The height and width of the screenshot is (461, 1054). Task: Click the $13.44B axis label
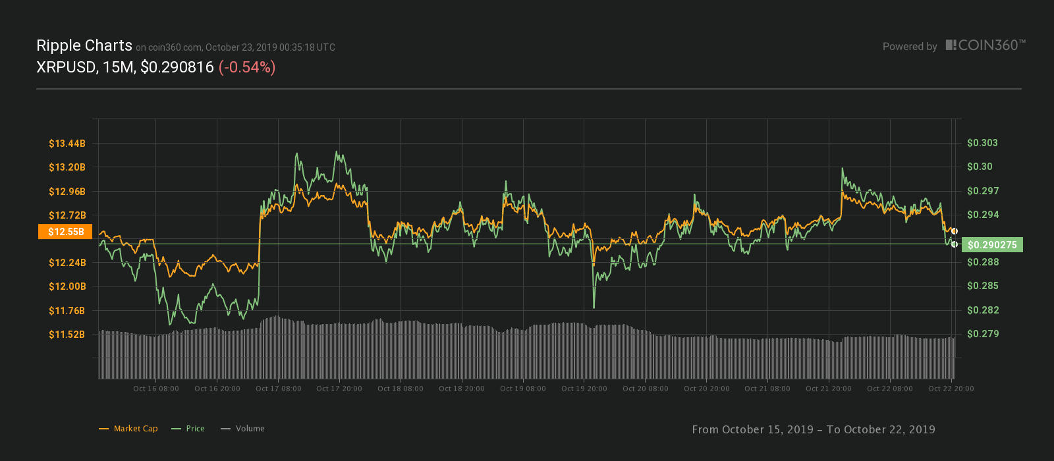click(x=67, y=144)
